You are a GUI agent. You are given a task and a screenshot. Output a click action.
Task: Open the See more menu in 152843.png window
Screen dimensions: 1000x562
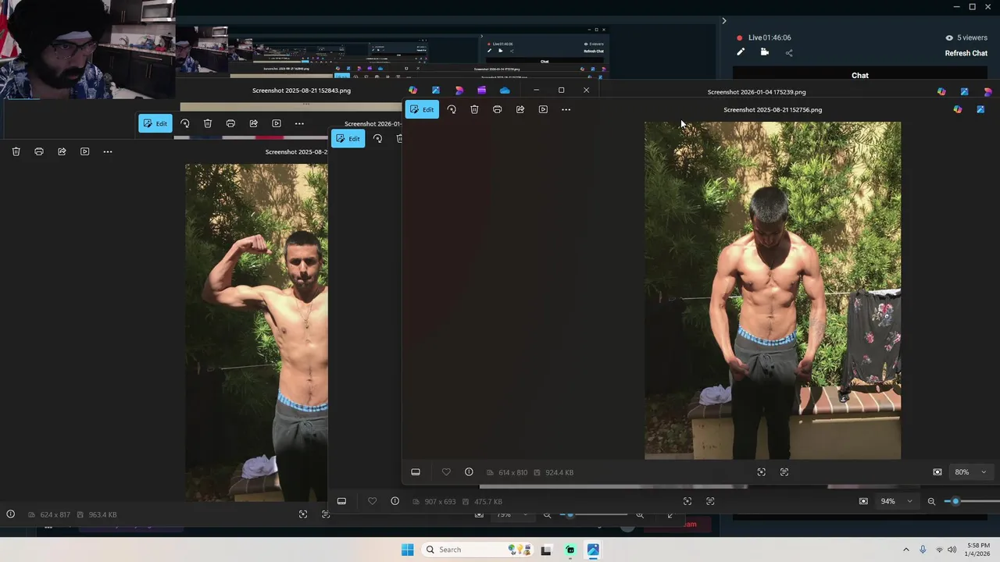[299, 123]
